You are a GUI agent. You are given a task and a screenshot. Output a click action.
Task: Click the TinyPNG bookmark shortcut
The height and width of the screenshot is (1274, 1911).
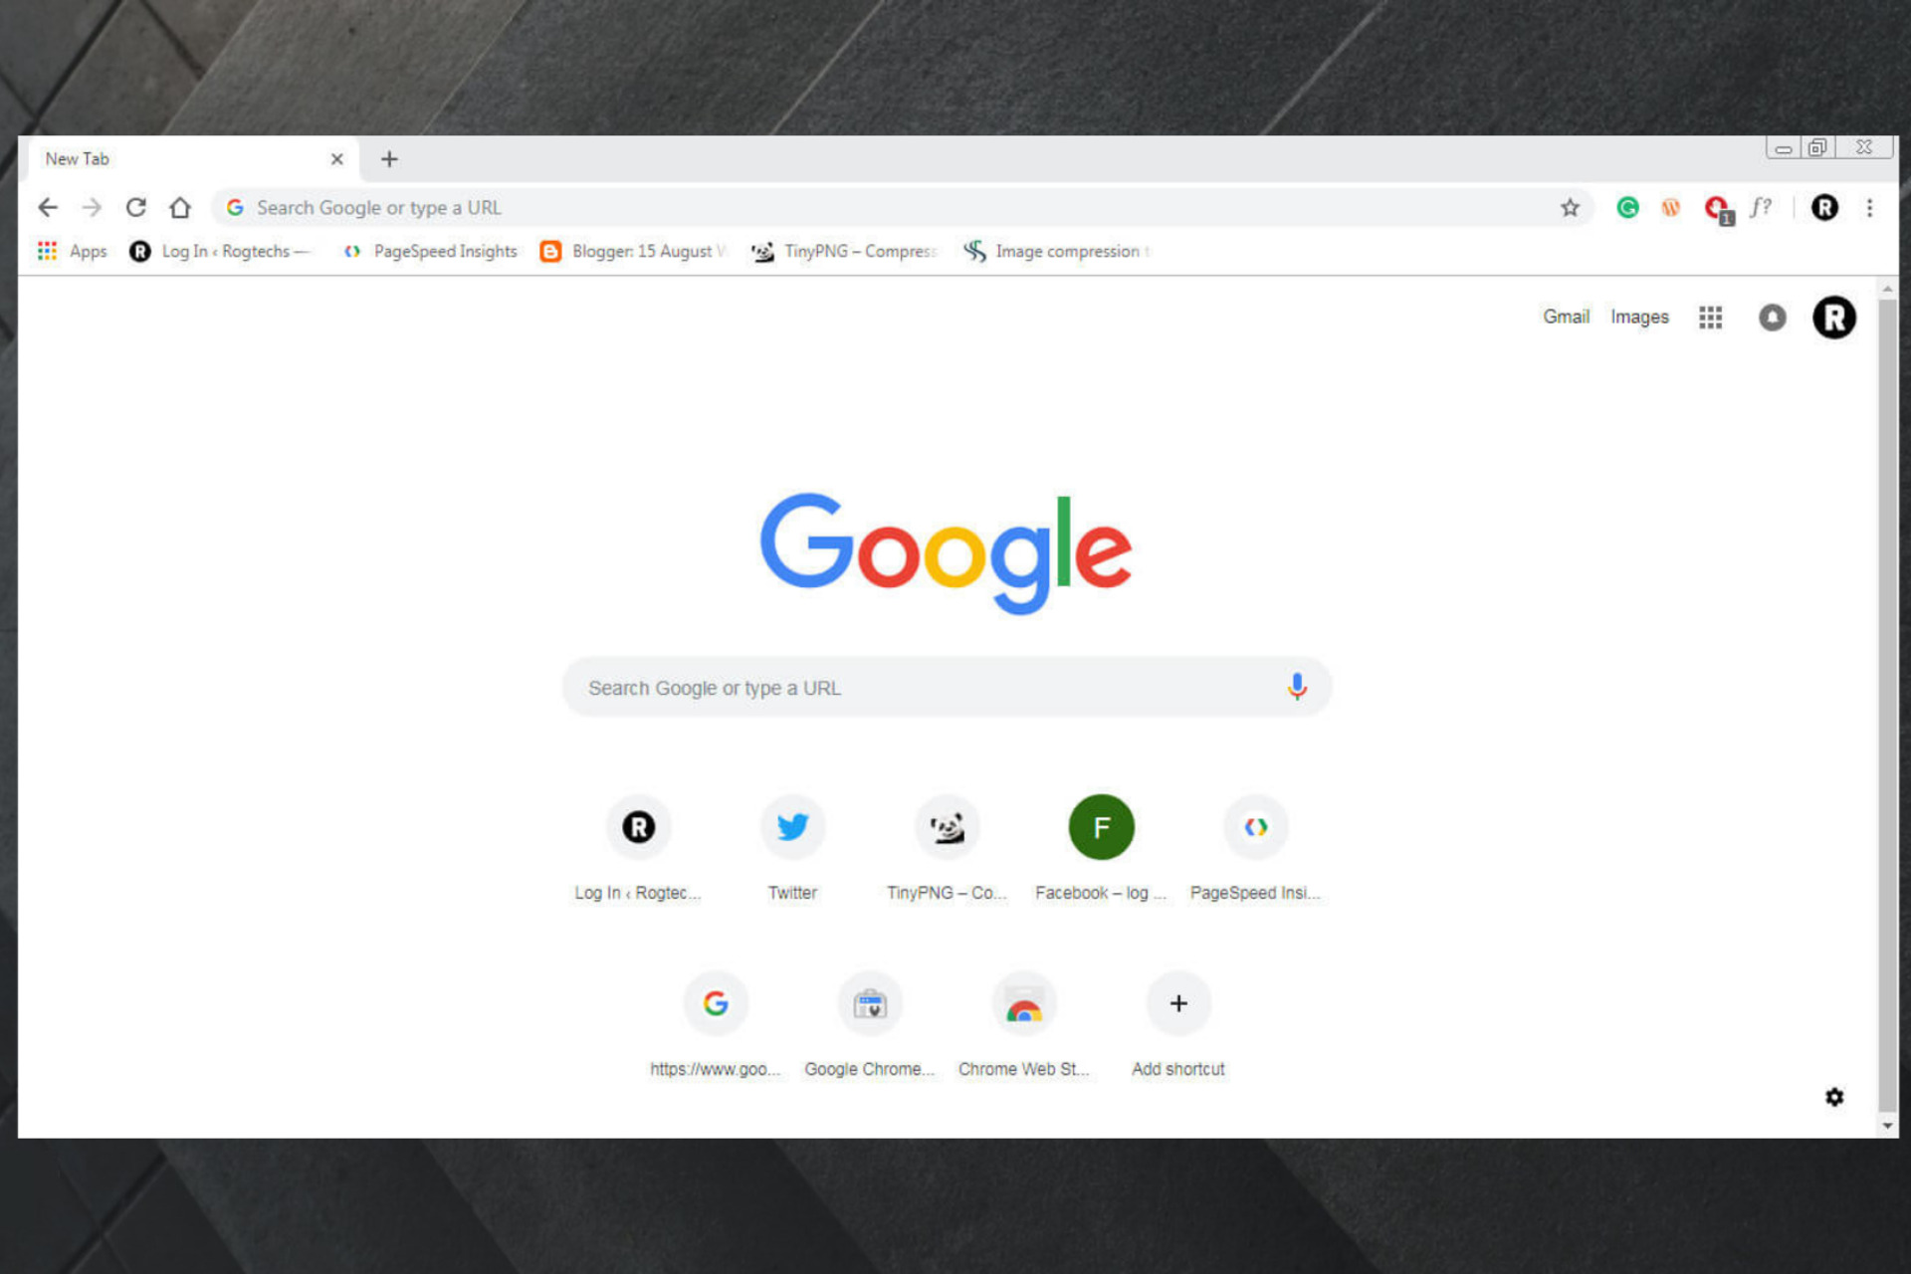pyautogui.click(x=842, y=250)
